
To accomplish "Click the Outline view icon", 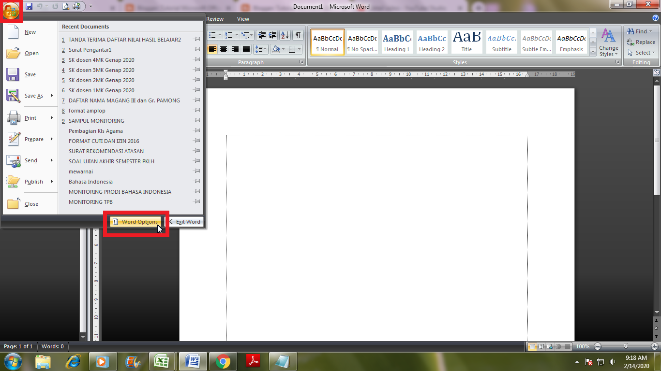I will click(559, 346).
